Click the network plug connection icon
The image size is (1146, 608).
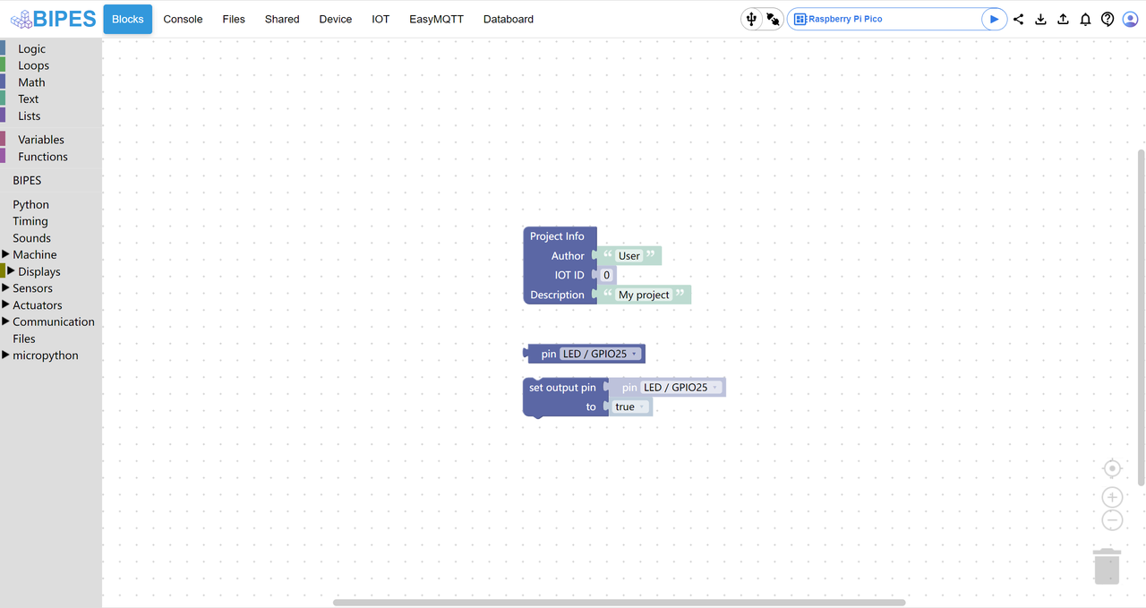click(773, 19)
